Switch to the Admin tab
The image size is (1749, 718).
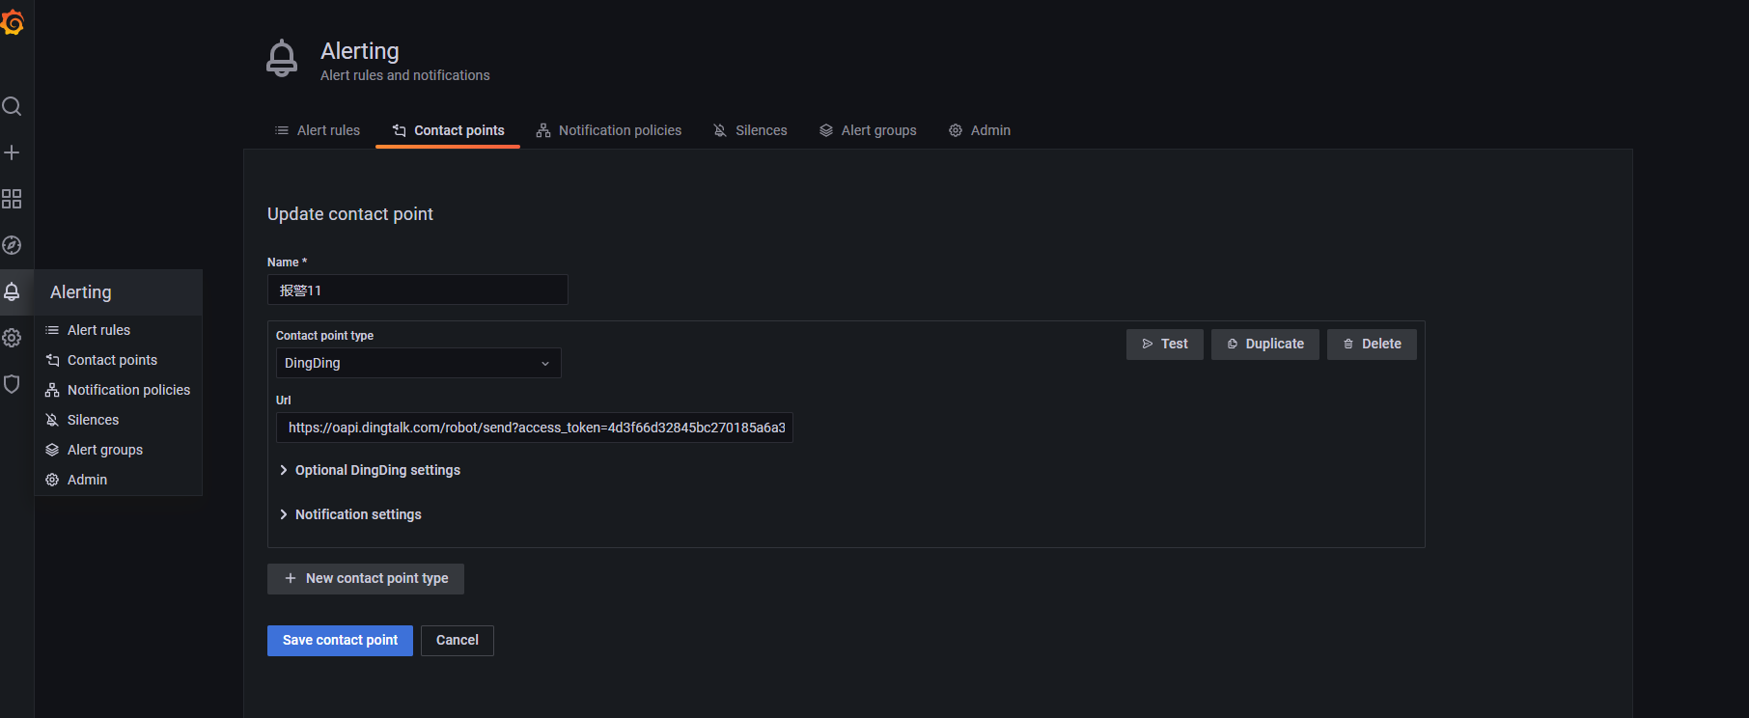(980, 130)
